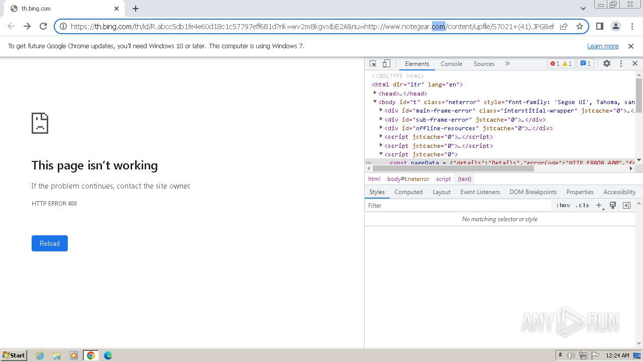Close the DevTools panel
643x362 pixels.
[635, 64]
